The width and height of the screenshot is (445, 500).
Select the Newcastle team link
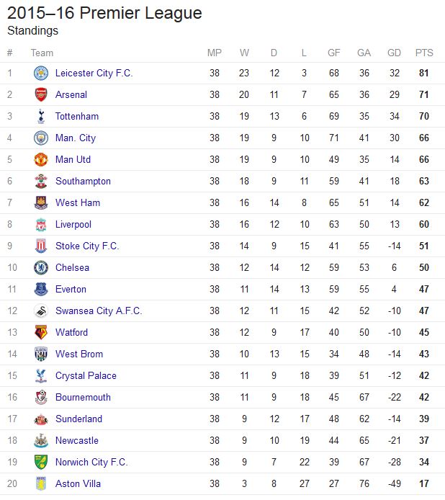point(77,440)
